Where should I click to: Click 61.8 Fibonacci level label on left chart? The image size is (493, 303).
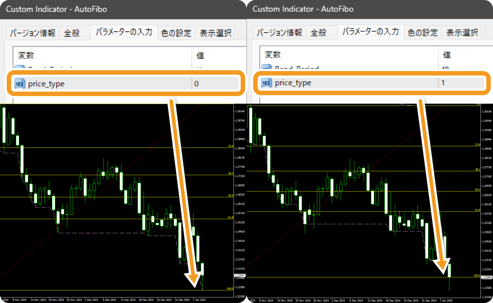click(230, 217)
